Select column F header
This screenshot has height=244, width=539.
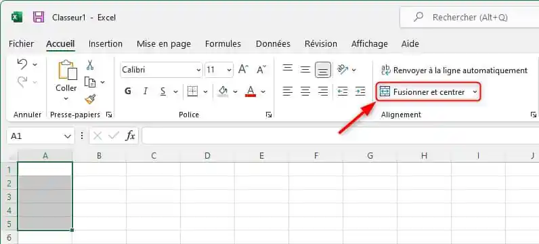316,156
